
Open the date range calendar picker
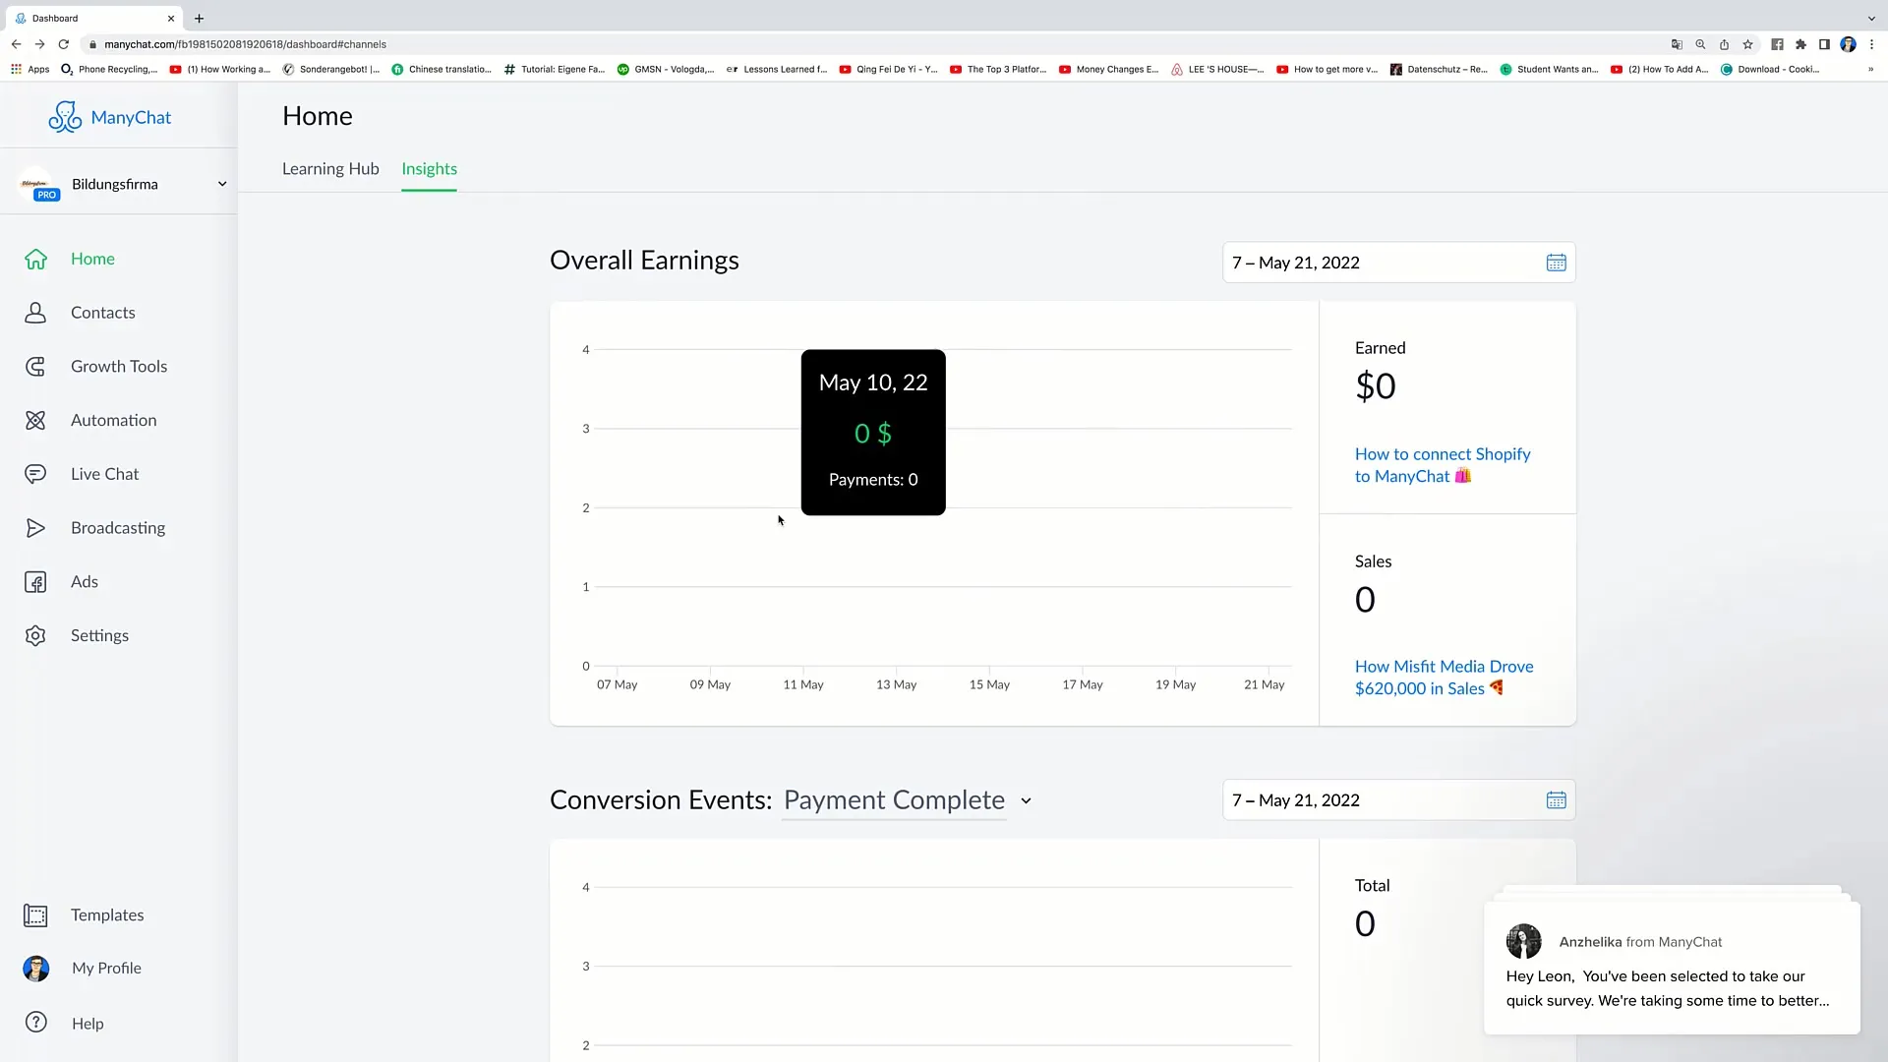(x=1556, y=264)
